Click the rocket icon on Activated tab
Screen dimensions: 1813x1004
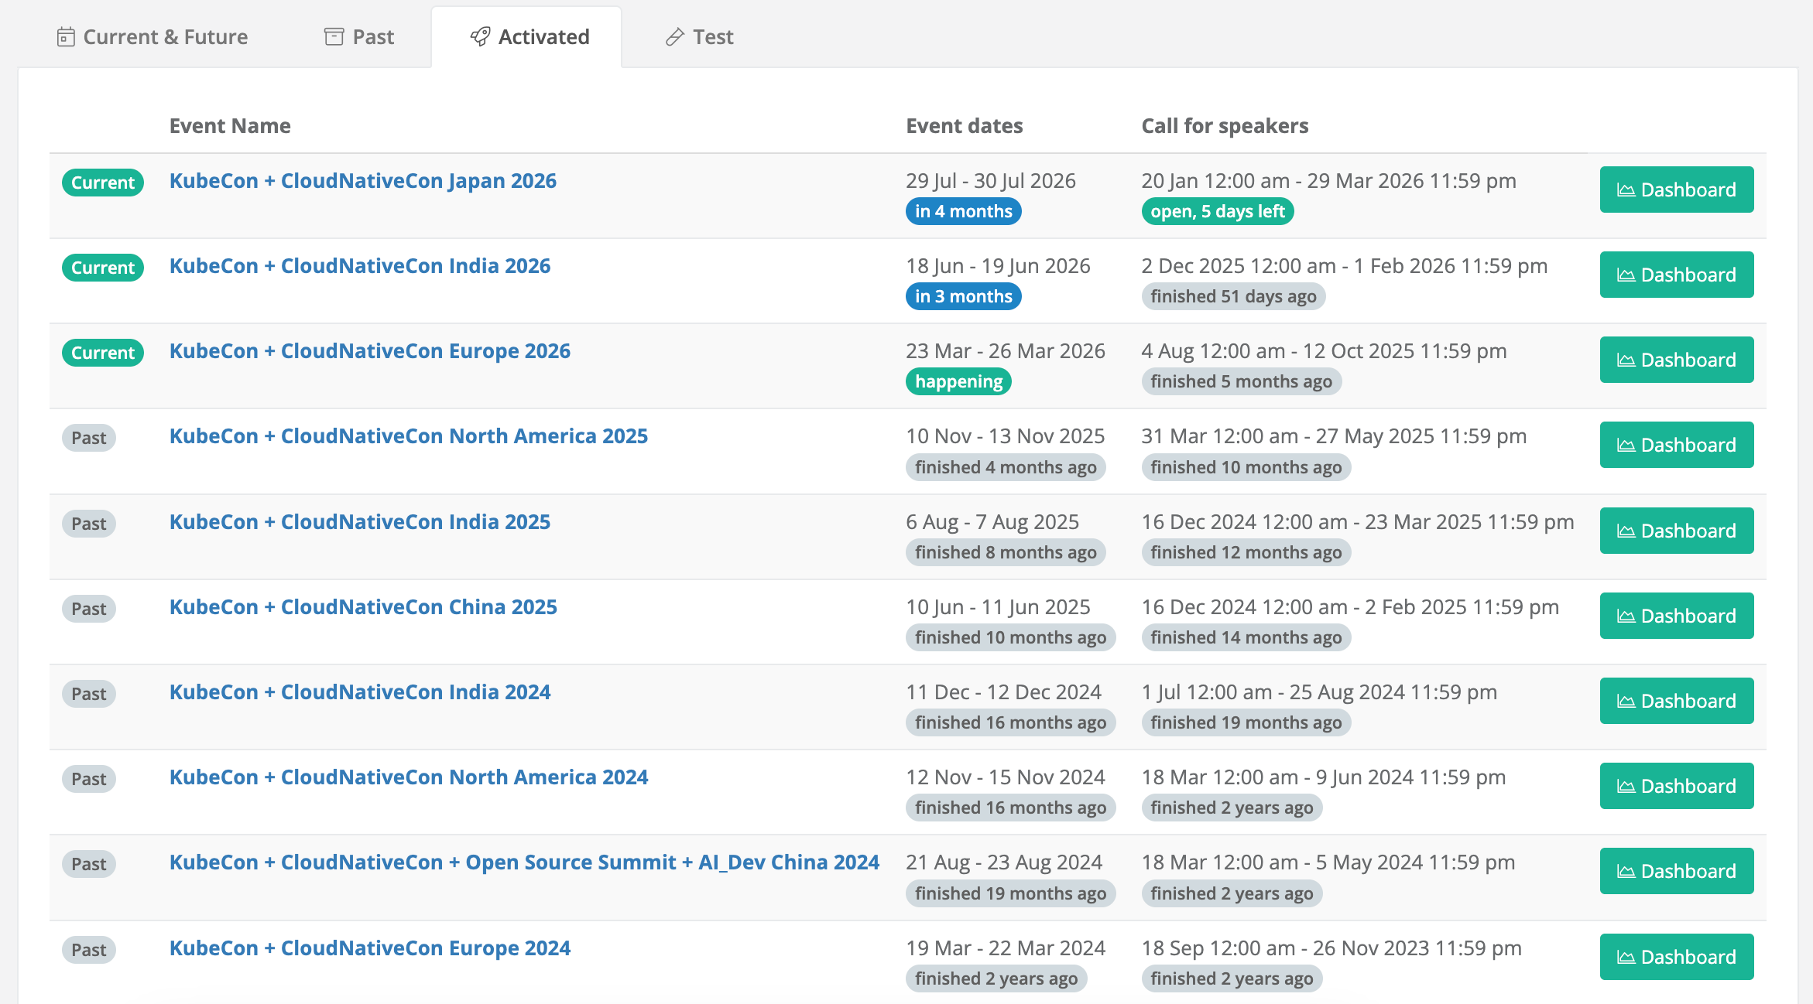click(x=480, y=37)
